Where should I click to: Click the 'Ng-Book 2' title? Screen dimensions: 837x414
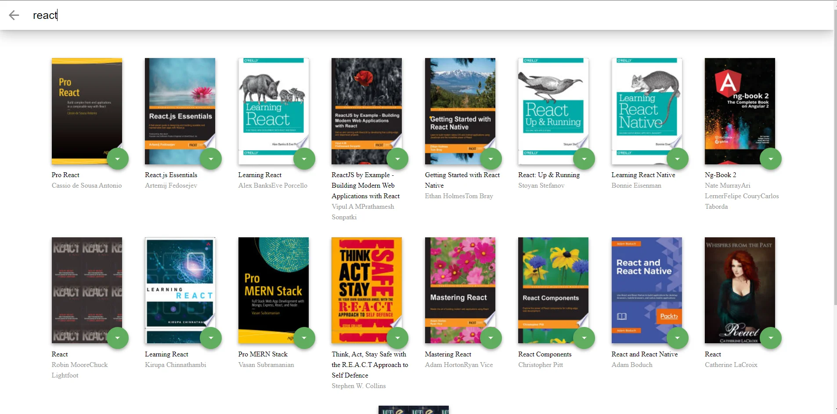(x=721, y=175)
